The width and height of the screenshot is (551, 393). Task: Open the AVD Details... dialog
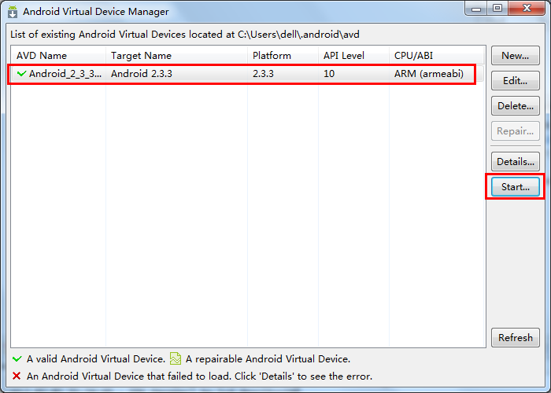[x=515, y=161]
